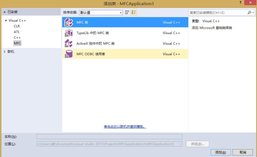The width and height of the screenshot is (257, 157).
Task: Select the 联机 tree label
Action: 11,52
